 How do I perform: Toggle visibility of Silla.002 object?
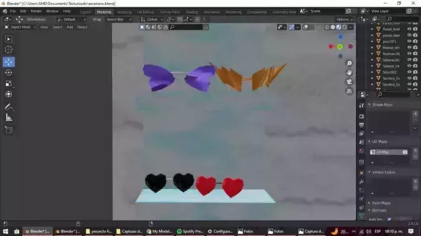409,72
